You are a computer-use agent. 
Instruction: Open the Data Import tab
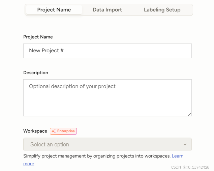(107, 10)
